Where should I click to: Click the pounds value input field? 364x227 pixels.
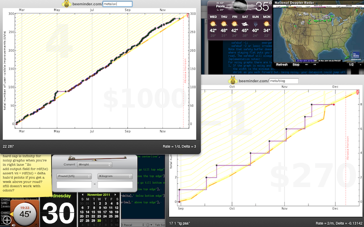74,185
